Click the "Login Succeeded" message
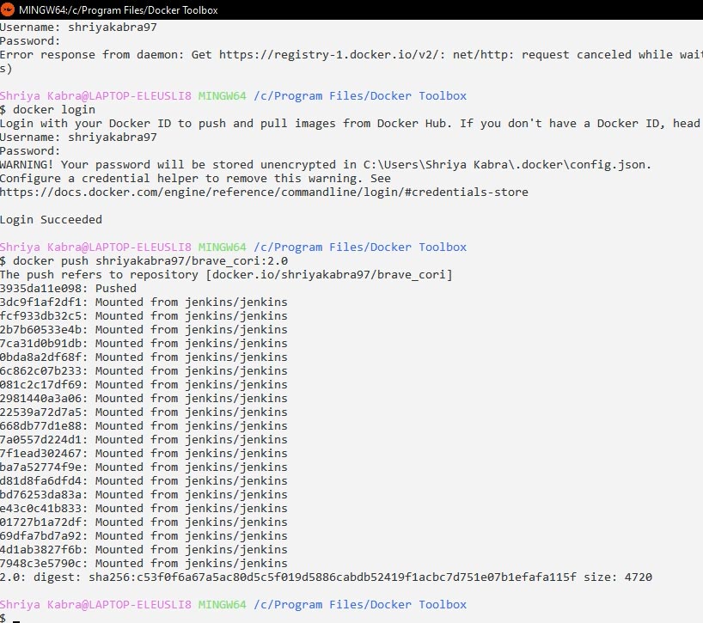 52,219
